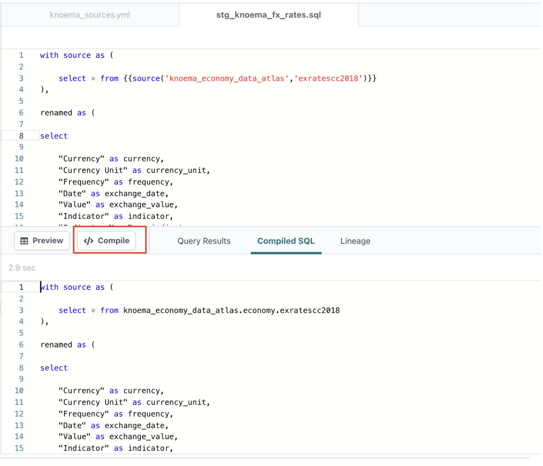Click line number 8 in the top editor
543x466 pixels.
tap(21, 136)
